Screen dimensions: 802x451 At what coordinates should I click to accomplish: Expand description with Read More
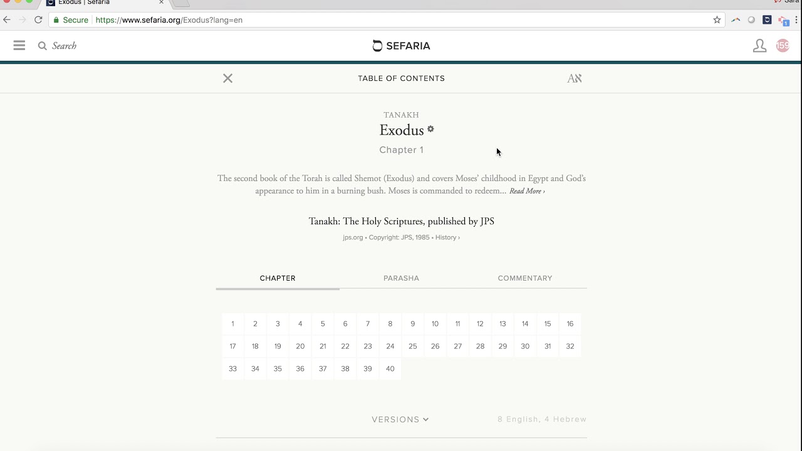coord(527,191)
